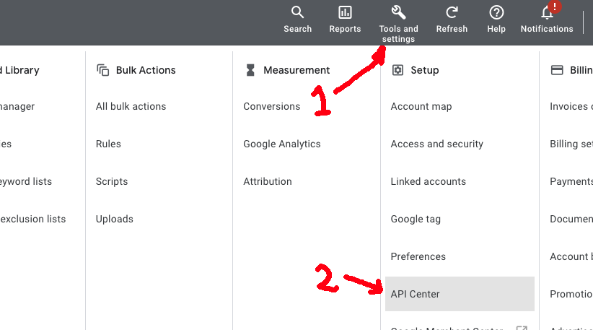The height and width of the screenshot is (330, 593).
Task: Select Linked accounts in Setup
Action: coord(428,181)
